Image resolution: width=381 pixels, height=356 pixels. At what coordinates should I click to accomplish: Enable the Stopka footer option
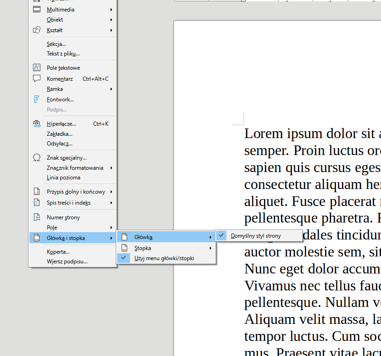click(143, 248)
